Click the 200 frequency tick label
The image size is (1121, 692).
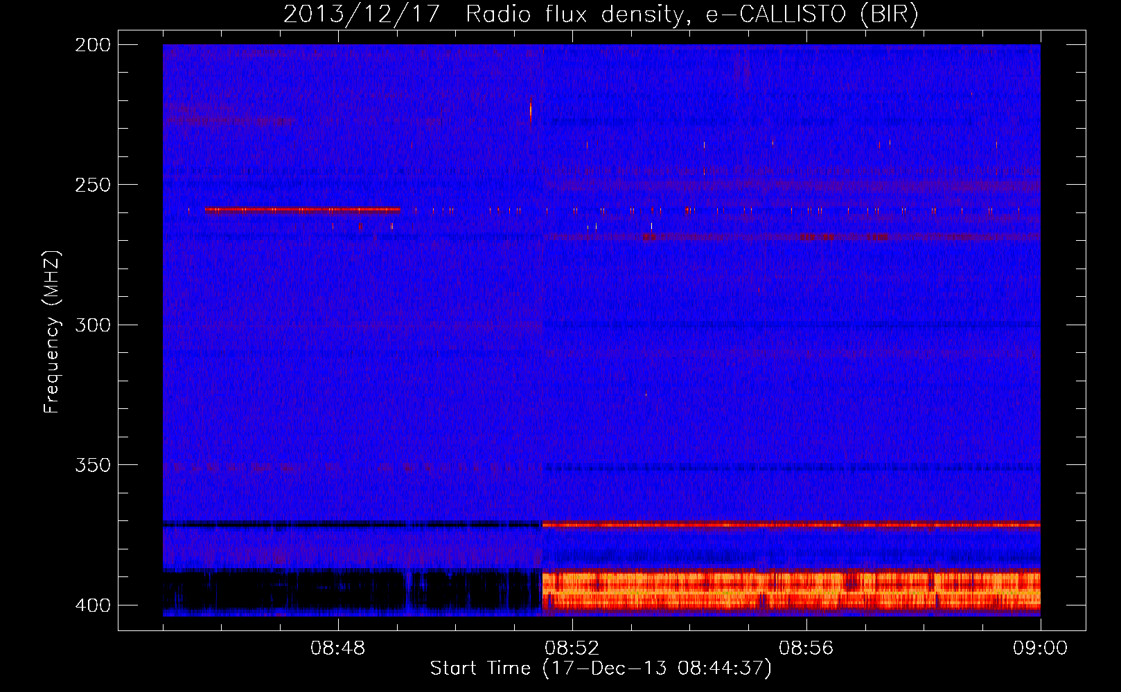coord(92,45)
